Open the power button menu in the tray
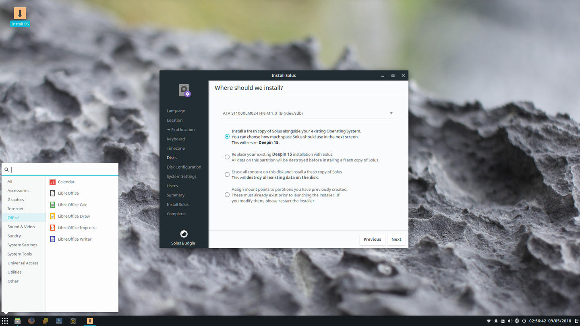 coord(524,321)
